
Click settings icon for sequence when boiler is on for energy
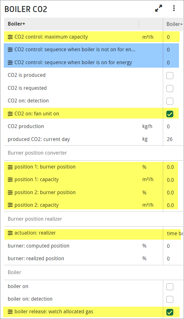click(x=10, y=63)
